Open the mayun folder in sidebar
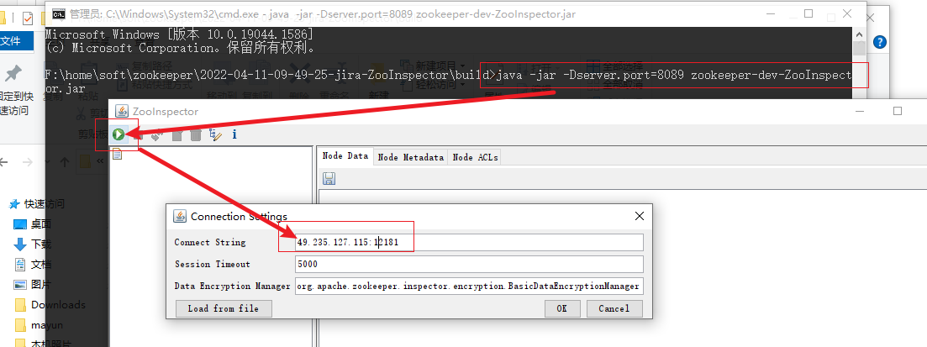This screenshot has width=927, height=347. coord(39,324)
